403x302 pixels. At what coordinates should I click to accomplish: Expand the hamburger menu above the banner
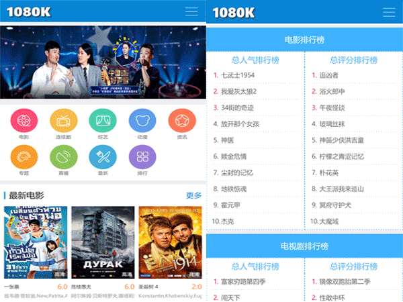pyautogui.click(x=191, y=12)
